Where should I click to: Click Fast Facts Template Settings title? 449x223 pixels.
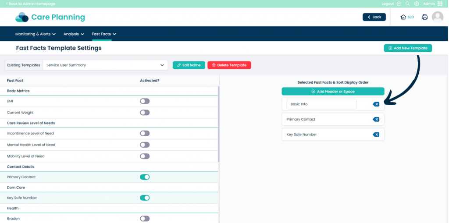pyautogui.click(x=59, y=48)
